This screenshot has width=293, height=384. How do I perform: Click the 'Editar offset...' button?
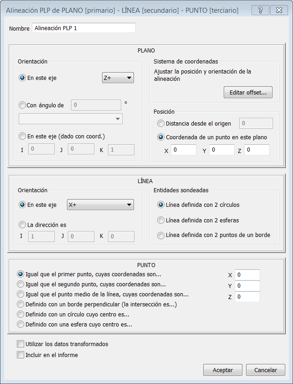coord(248,93)
